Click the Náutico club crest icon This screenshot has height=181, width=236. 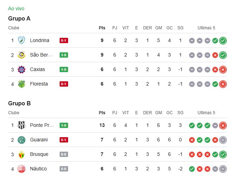[22, 169]
